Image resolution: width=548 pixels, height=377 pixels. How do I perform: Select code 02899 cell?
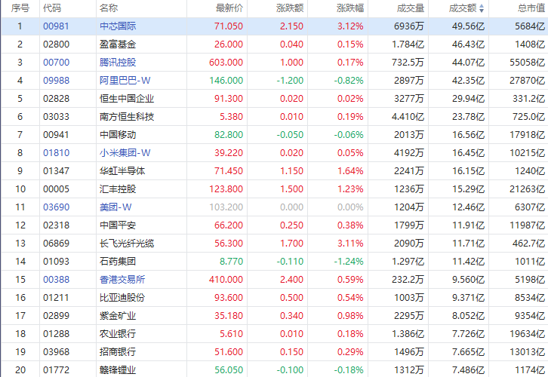click(x=56, y=316)
